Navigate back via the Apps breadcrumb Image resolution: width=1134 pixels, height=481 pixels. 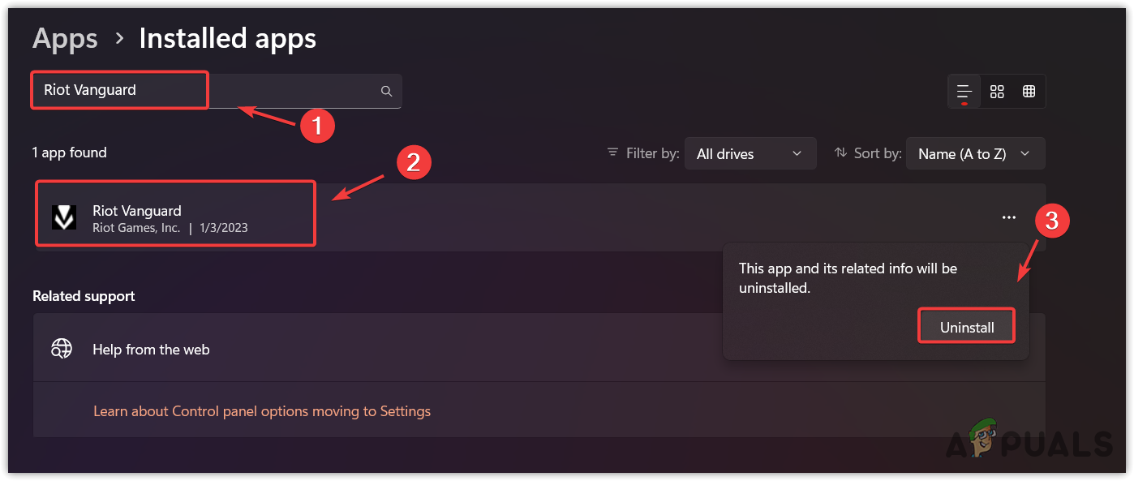(65, 38)
